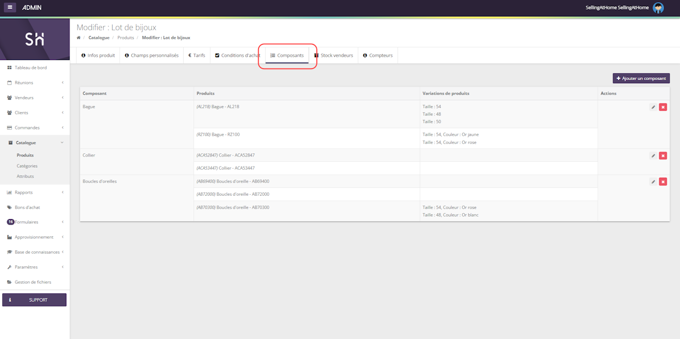
Task: Switch to the Tarifs tab
Action: (x=197, y=55)
